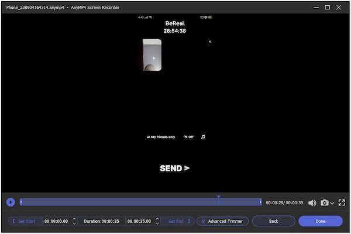Open the Advanced Trimmer

(x=222, y=221)
